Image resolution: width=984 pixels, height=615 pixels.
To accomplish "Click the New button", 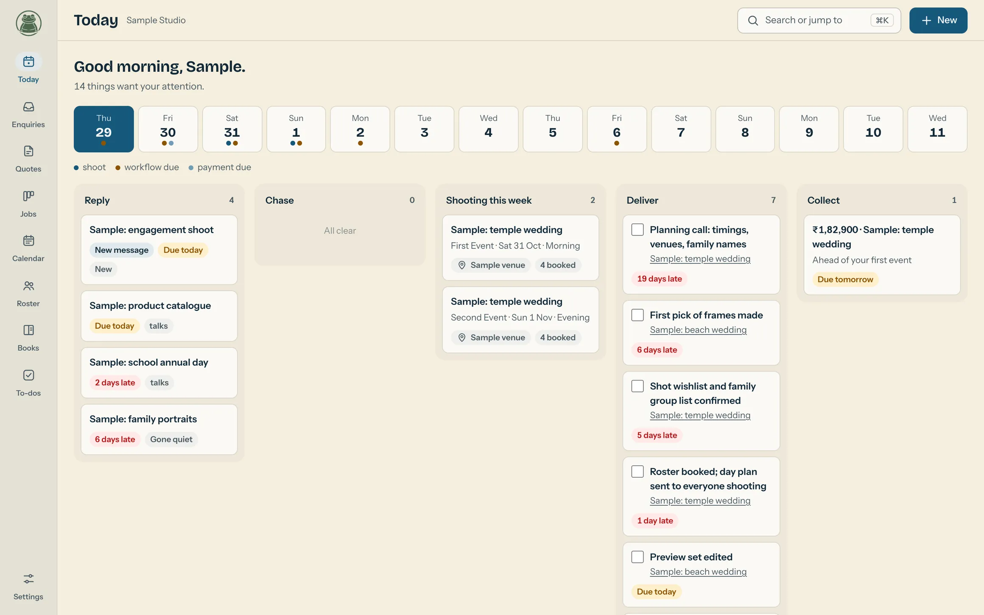I will [938, 20].
